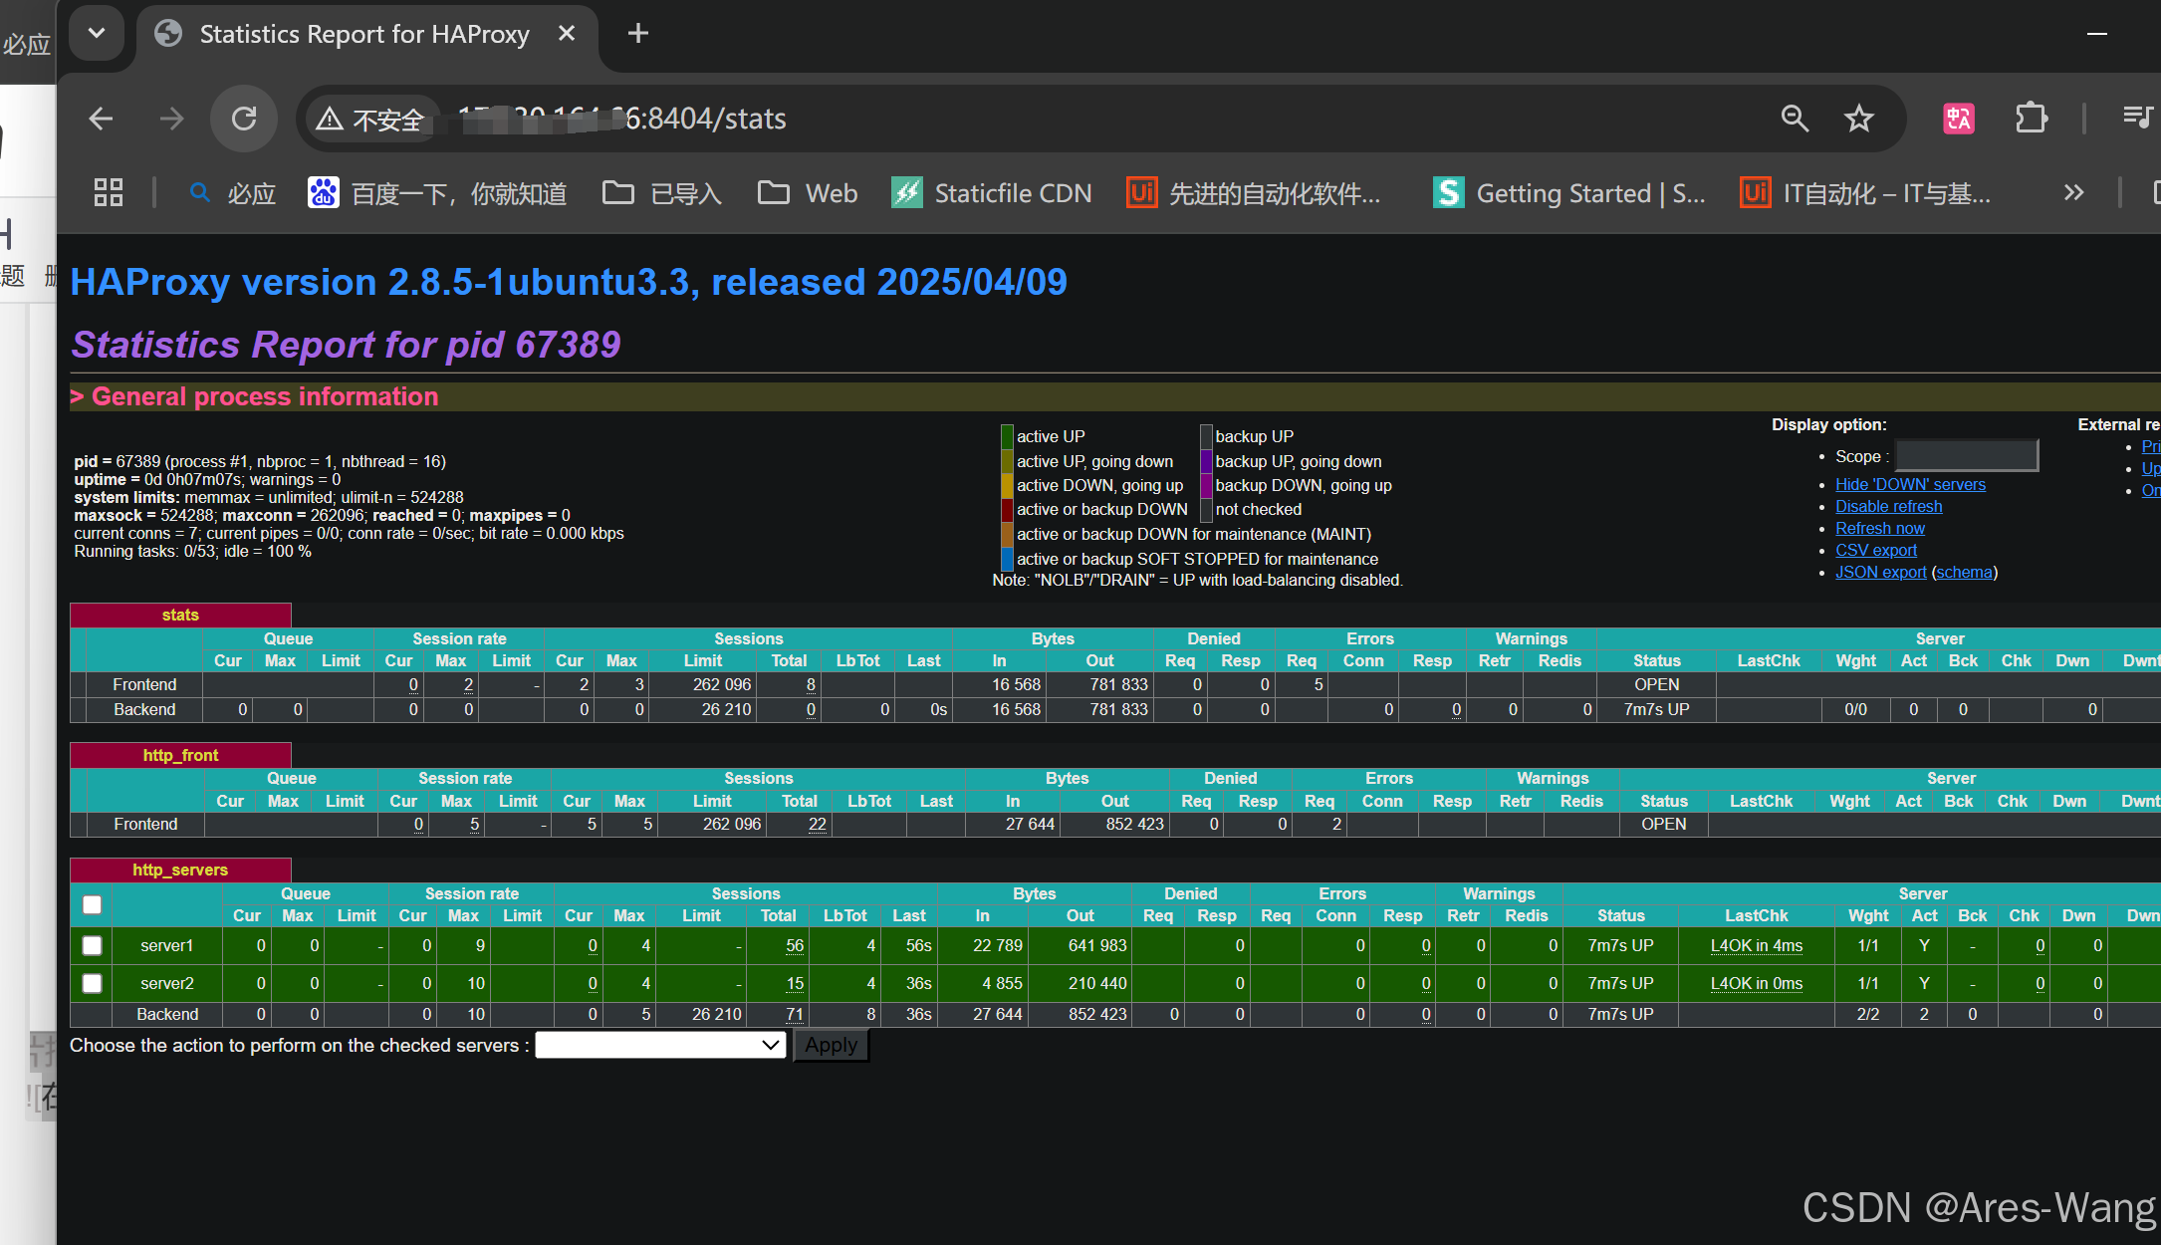Click the Apply button
Image resolution: width=2161 pixels, height=1245 pixels.
[x=831, y=1045]
